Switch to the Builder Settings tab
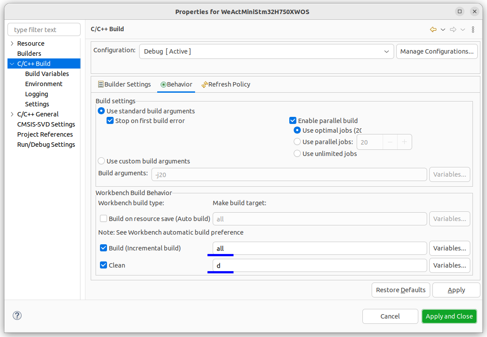This screenshot has height=337, width=487. pos(124,84)
